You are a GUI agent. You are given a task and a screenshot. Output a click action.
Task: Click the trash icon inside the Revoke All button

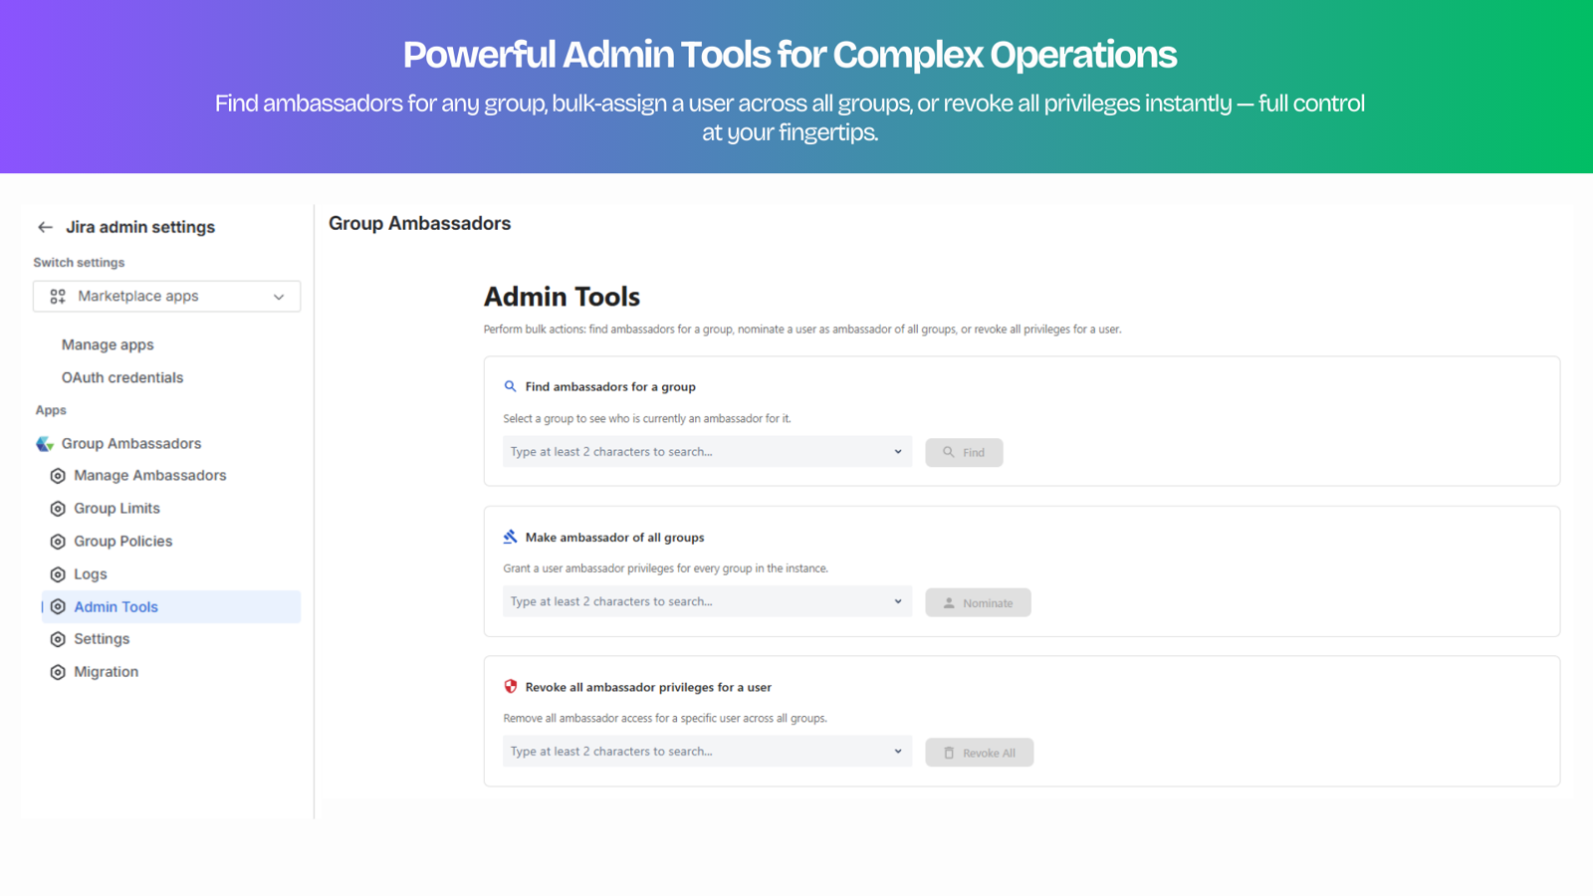[949, 753]
